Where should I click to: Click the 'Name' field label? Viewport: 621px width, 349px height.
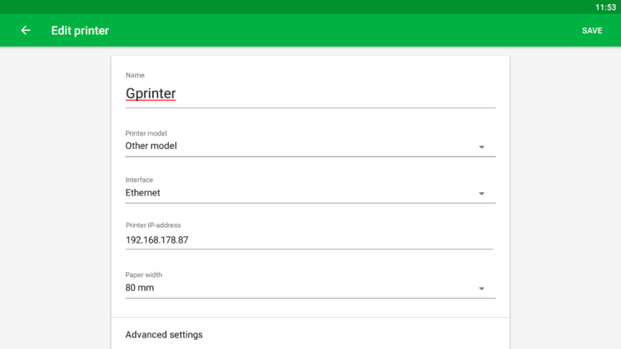point(135,75)
